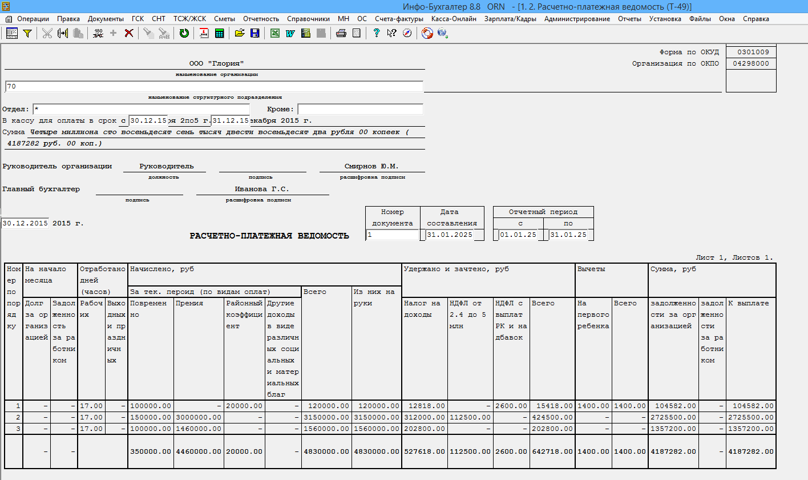The width and height of the screenshot is (808, 480).
Task: Open the Зарплата/Кадры menu
Action: [510, 19]
